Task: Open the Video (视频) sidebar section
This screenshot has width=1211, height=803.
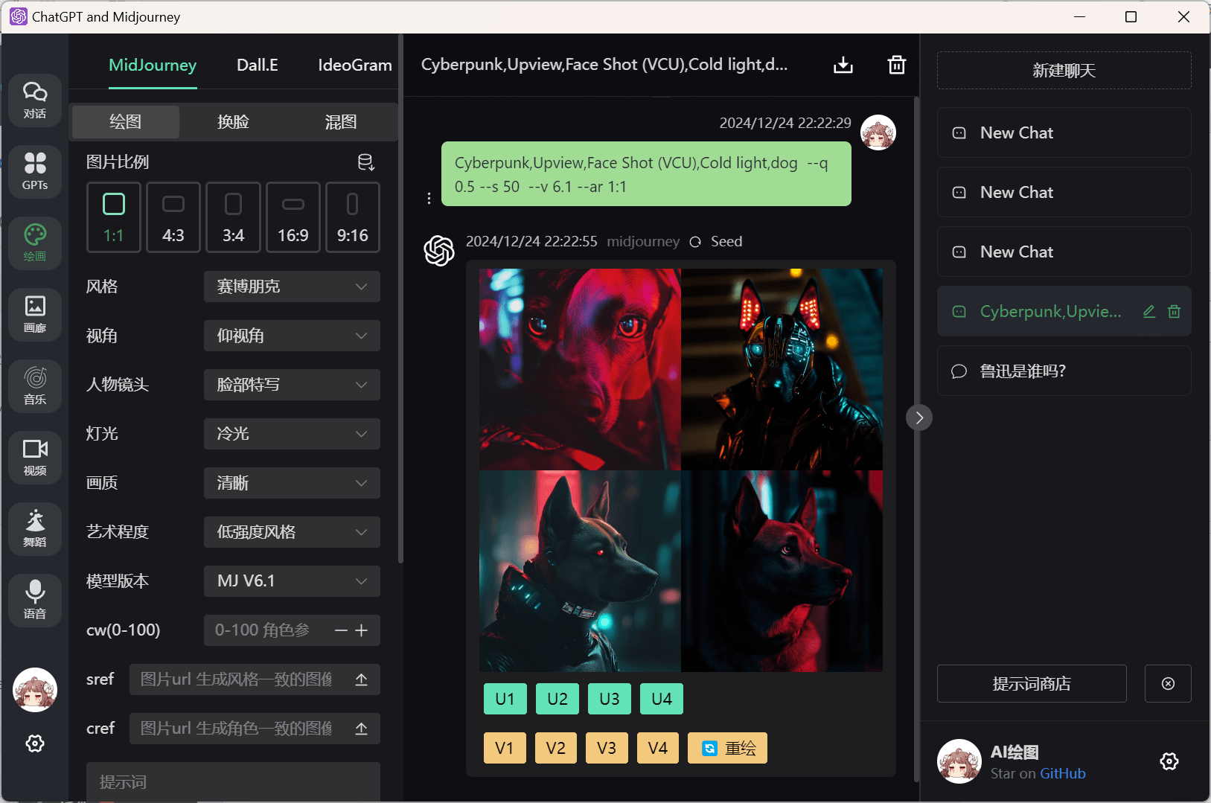Action: [35, 457]
